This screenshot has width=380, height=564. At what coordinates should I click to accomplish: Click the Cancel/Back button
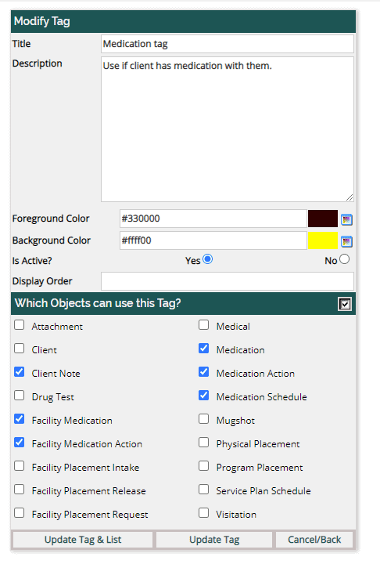click(314, 540)
